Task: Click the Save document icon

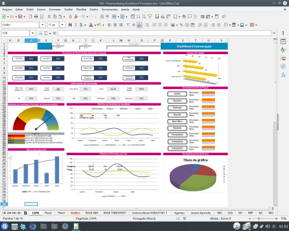Action: coord(20,17)
